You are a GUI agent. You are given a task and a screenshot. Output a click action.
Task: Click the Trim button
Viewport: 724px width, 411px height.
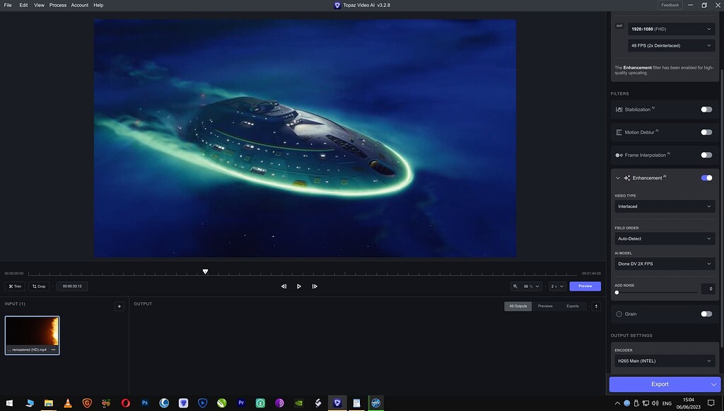coord(15,286)
